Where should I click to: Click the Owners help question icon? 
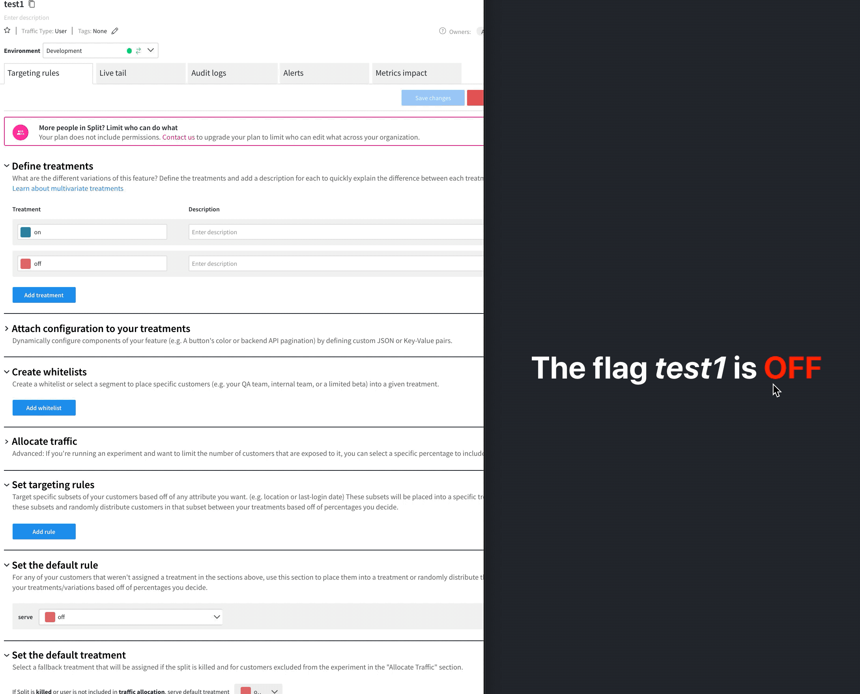[442, 31]
